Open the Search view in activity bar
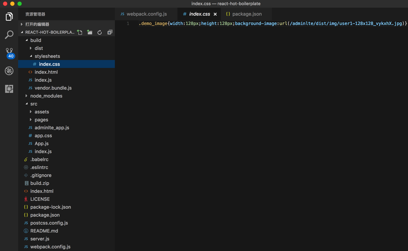Image resolution: width=408 pixels, height=251 pixels. 9,35
